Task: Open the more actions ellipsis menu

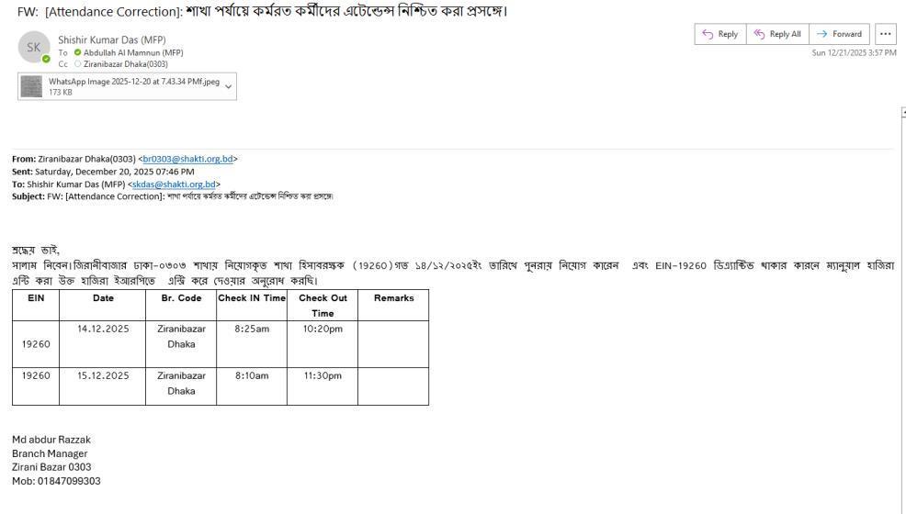Action: click(886, 34)
